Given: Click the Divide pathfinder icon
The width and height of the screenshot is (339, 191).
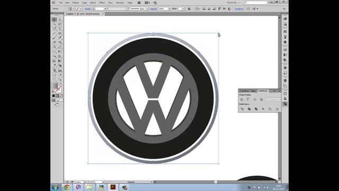Looking at the screenshot, I should coord(242,109).
